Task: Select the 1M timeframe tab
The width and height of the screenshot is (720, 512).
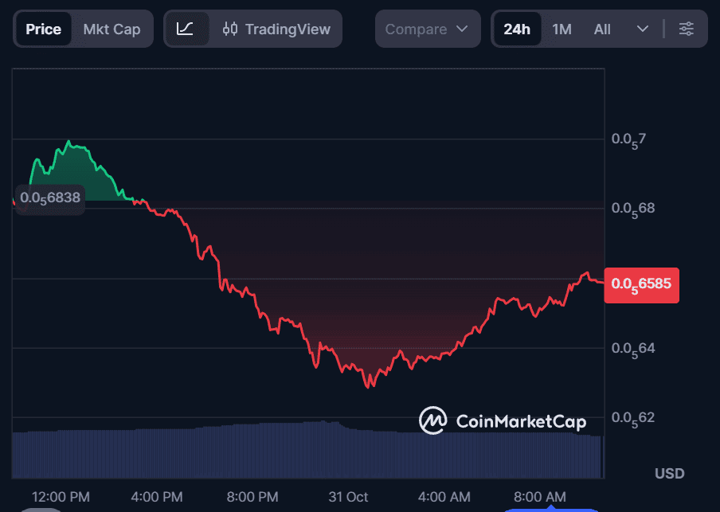Action: (x=560, y=29)
